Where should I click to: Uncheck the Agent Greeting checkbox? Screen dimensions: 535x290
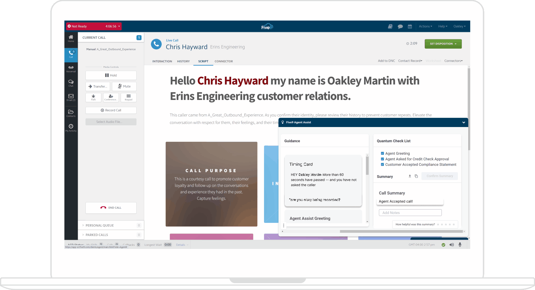(x=383, y=153)
